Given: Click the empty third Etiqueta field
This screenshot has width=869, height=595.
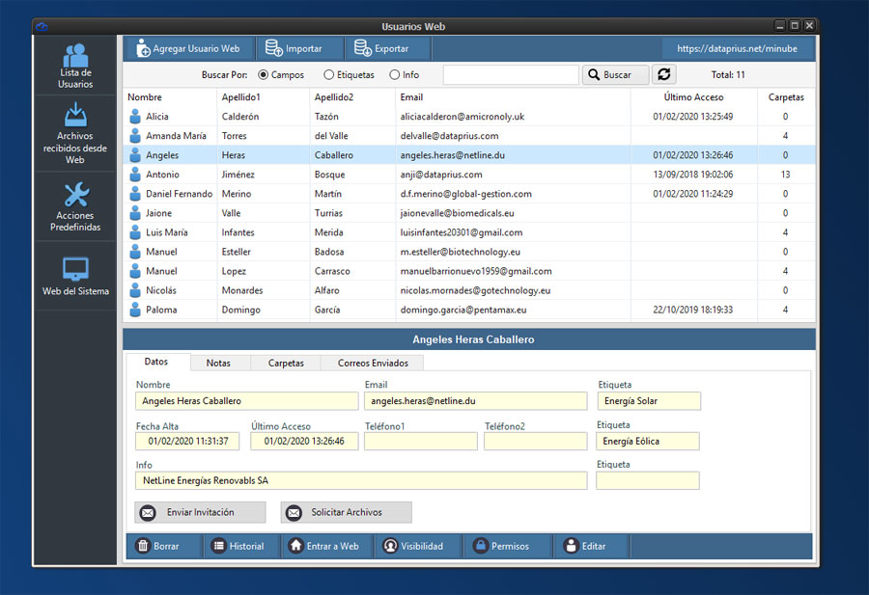Looking at the screenshot, I should coord(647,480).
